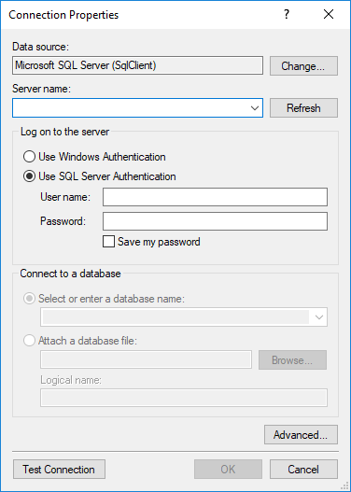Image resolution: width=351 pixels, height=492 pixels.
Task: Click the 'Connect to a database' heading
Action: [x=70, y=274]
